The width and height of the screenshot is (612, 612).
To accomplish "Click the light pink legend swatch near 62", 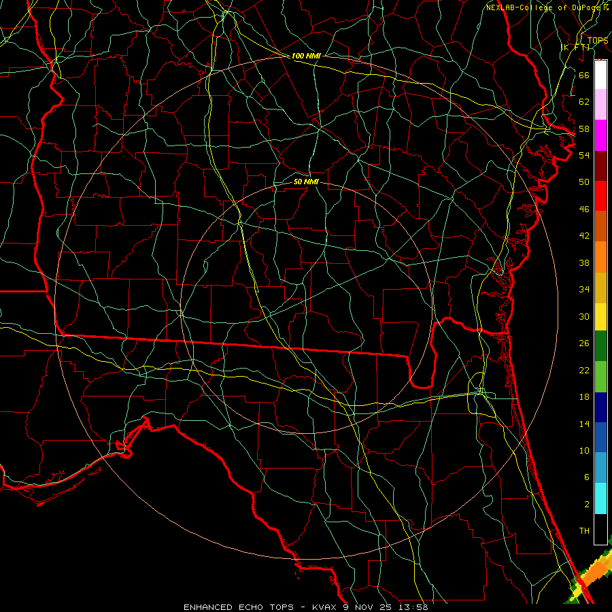I will (600, 105).
